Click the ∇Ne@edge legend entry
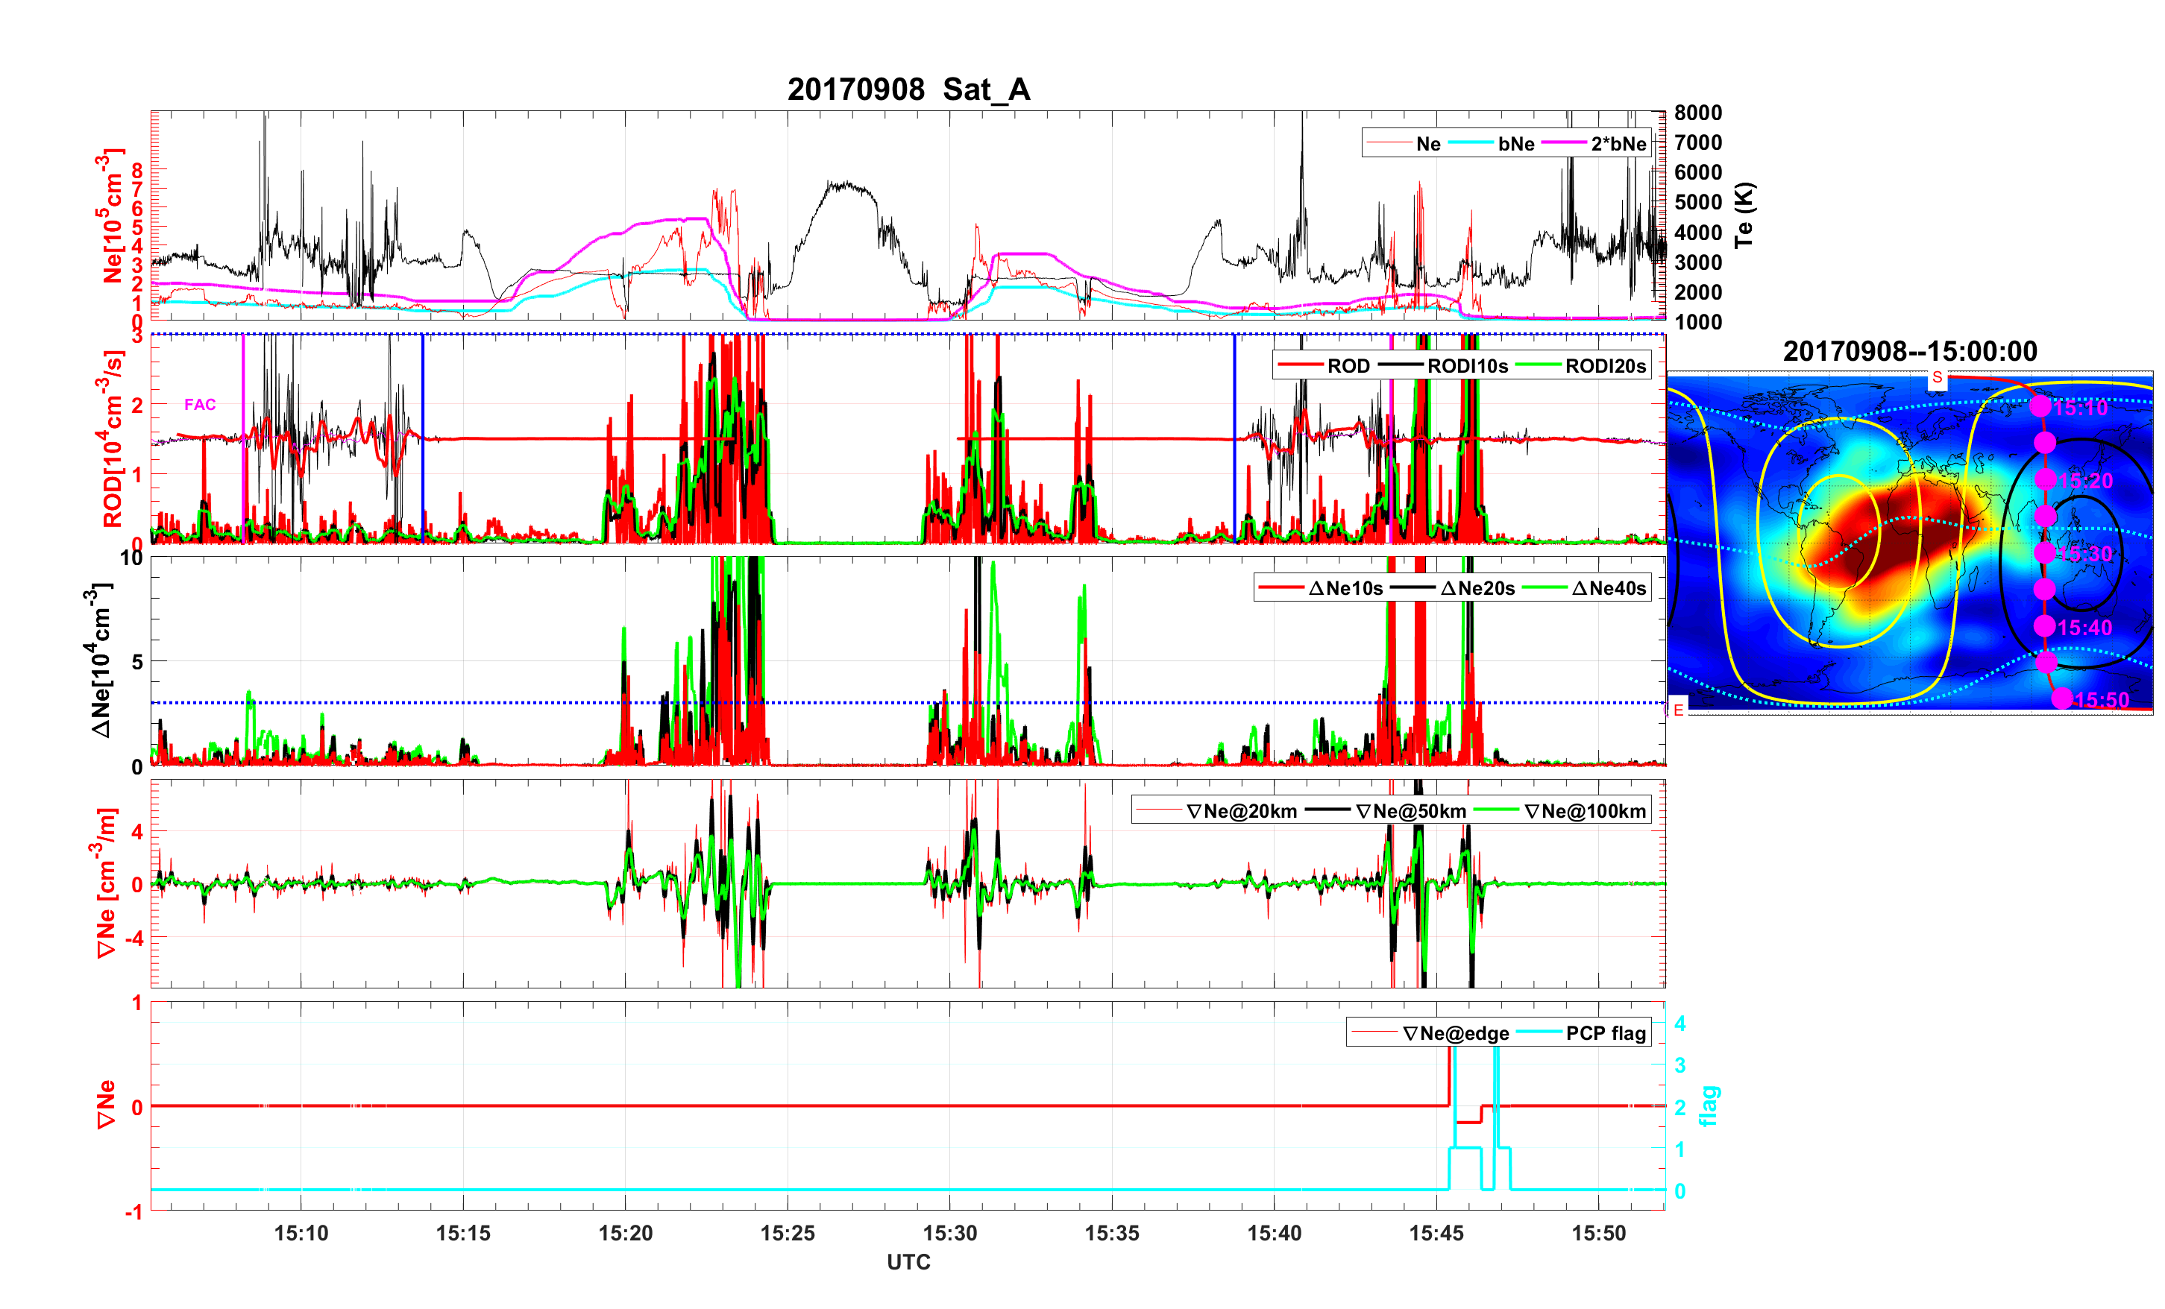 (x=1455, y=1033)
